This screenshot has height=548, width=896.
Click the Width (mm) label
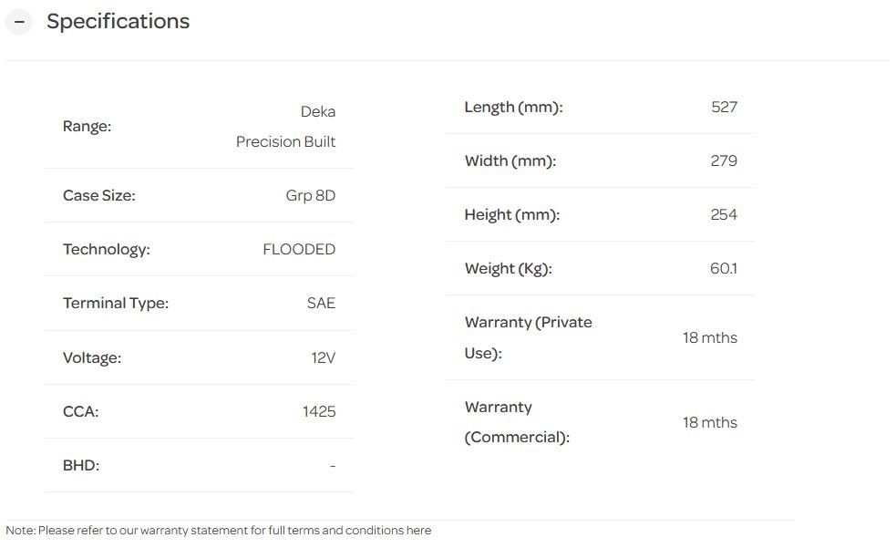click(x=510, y=160)
